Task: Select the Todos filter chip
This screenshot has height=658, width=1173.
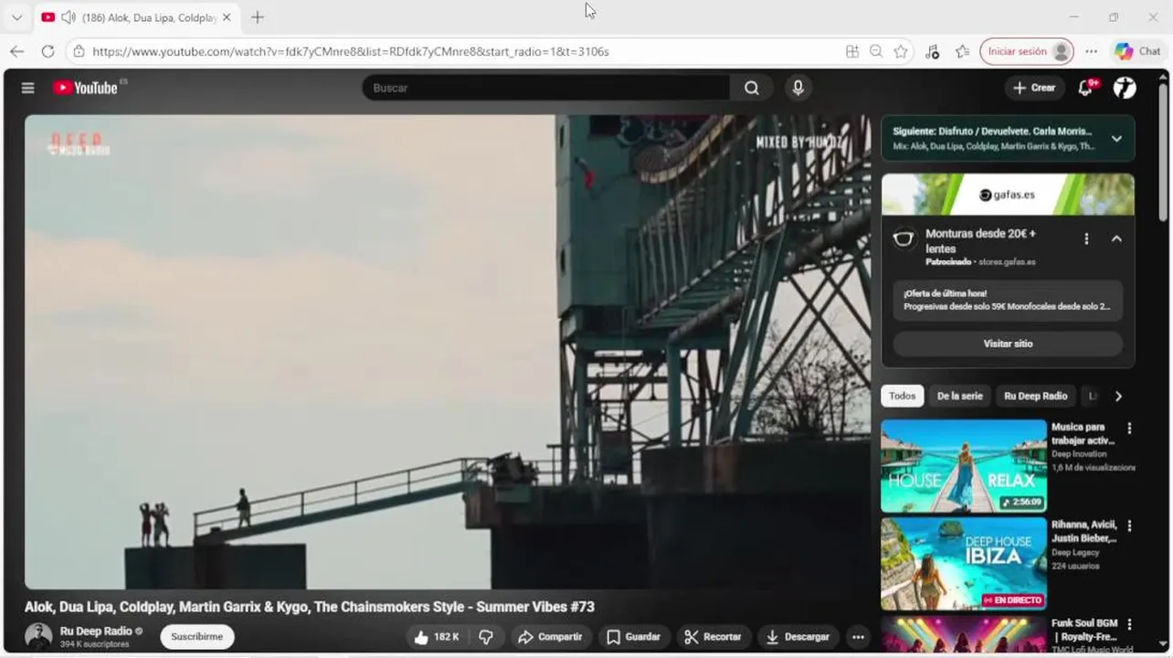Action: [x=903, y=396]
